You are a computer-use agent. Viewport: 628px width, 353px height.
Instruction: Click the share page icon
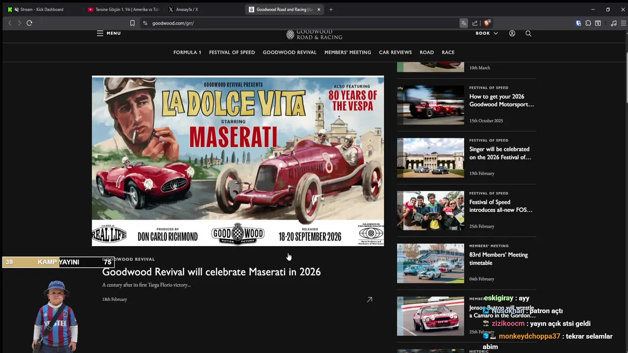[475, 23]
